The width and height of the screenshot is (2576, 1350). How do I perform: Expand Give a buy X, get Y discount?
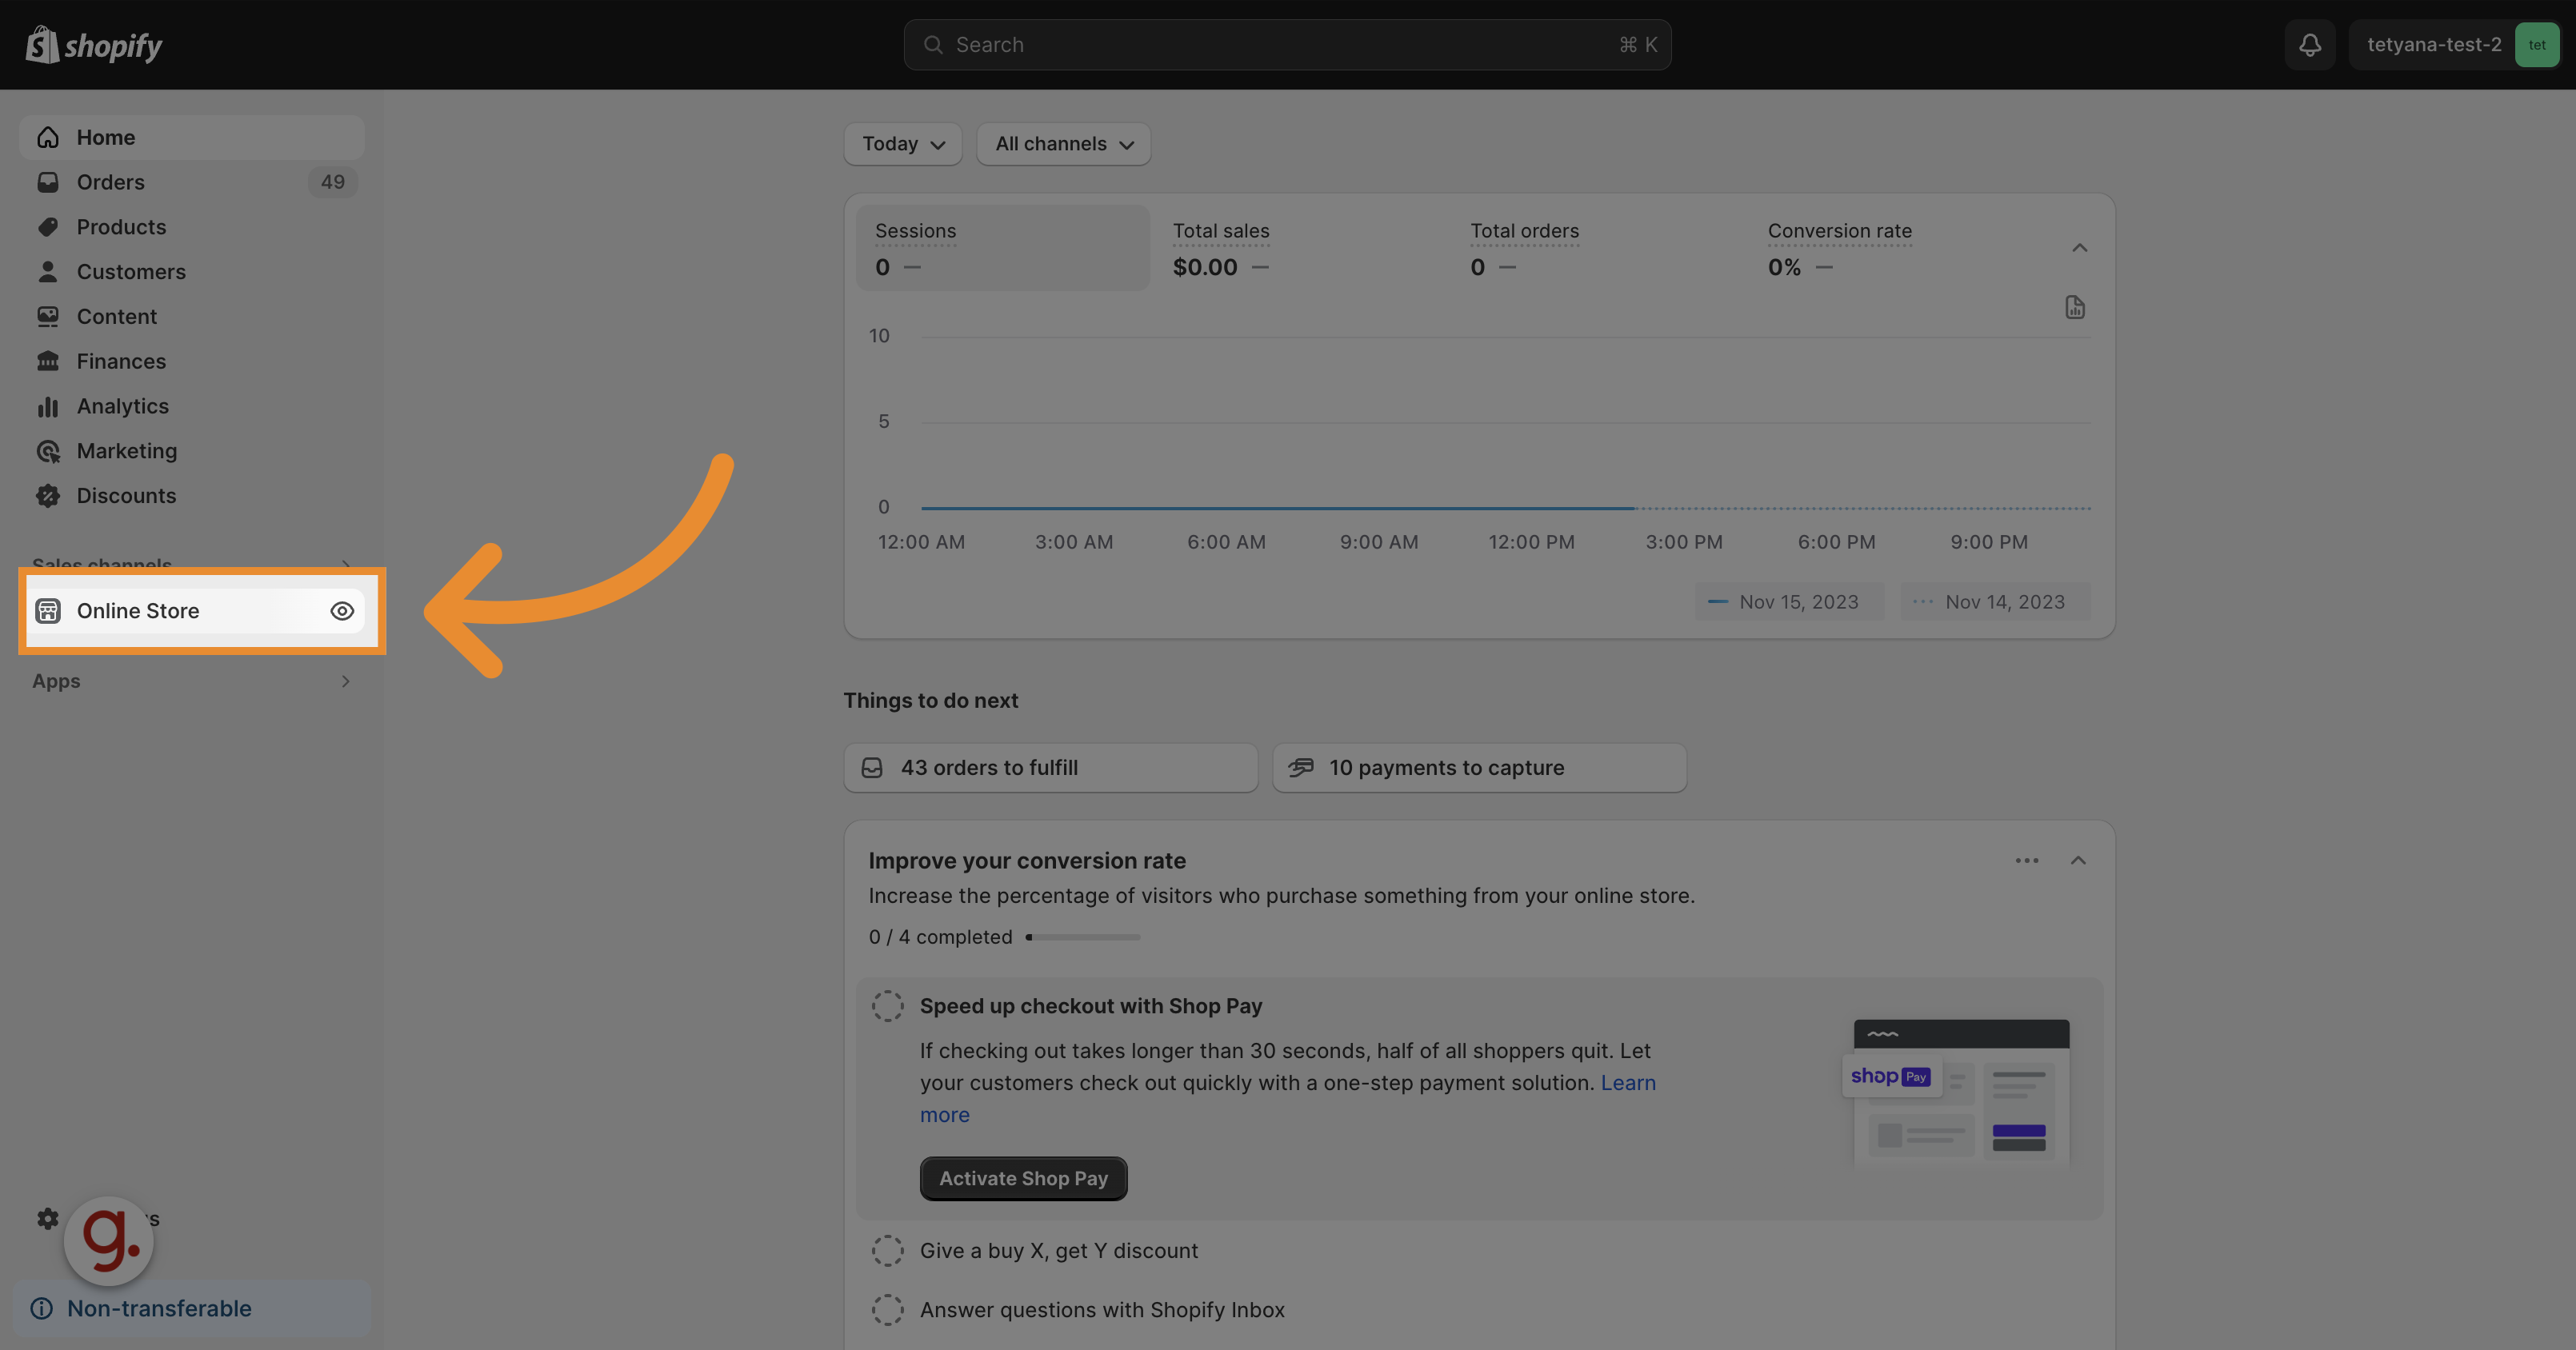pyautogui.click(x=1059, y=1251)
